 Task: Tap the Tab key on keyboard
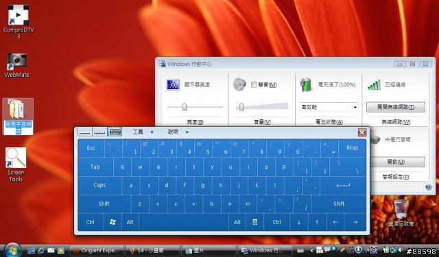(x=95, y=167)
